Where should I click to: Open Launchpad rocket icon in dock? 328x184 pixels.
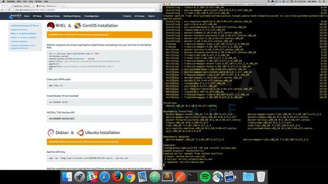(79, 177)
